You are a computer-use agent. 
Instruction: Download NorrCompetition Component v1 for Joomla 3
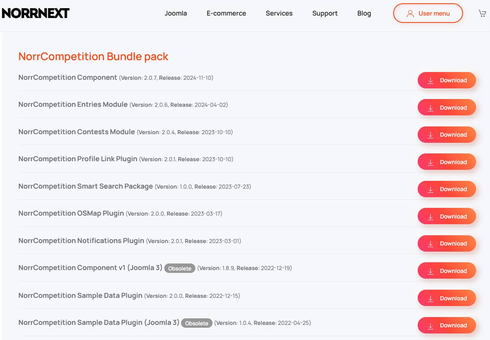[447, 270]
